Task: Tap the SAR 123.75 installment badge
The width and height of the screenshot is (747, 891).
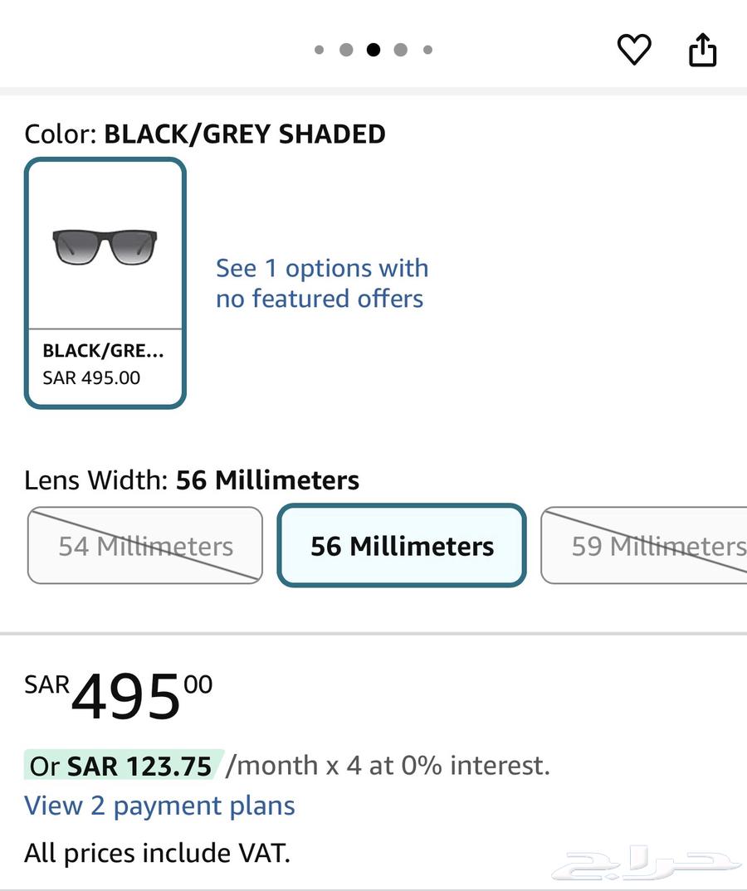Action: pyautogui.click(x=123, y=765)
